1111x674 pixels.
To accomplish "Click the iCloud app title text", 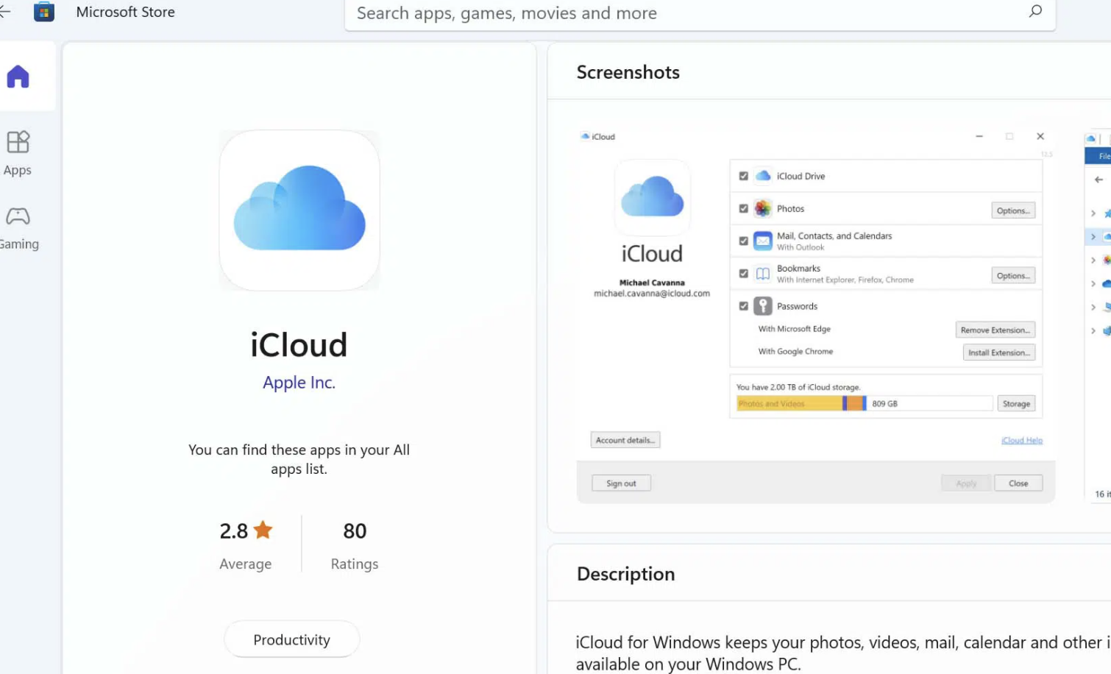I will click(x=299, y=344).
